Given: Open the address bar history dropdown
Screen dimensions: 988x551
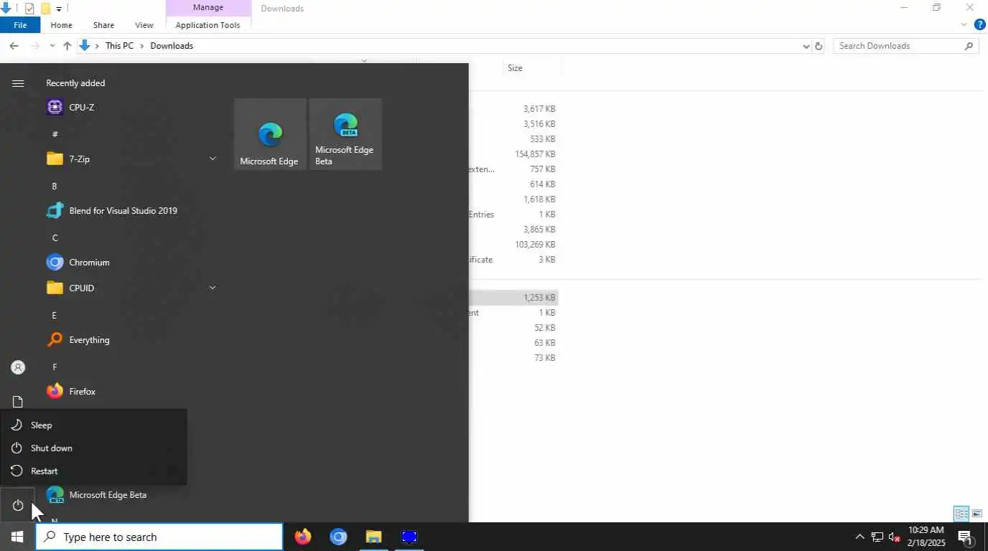Looking at the screenshot, I should [806, 46].
